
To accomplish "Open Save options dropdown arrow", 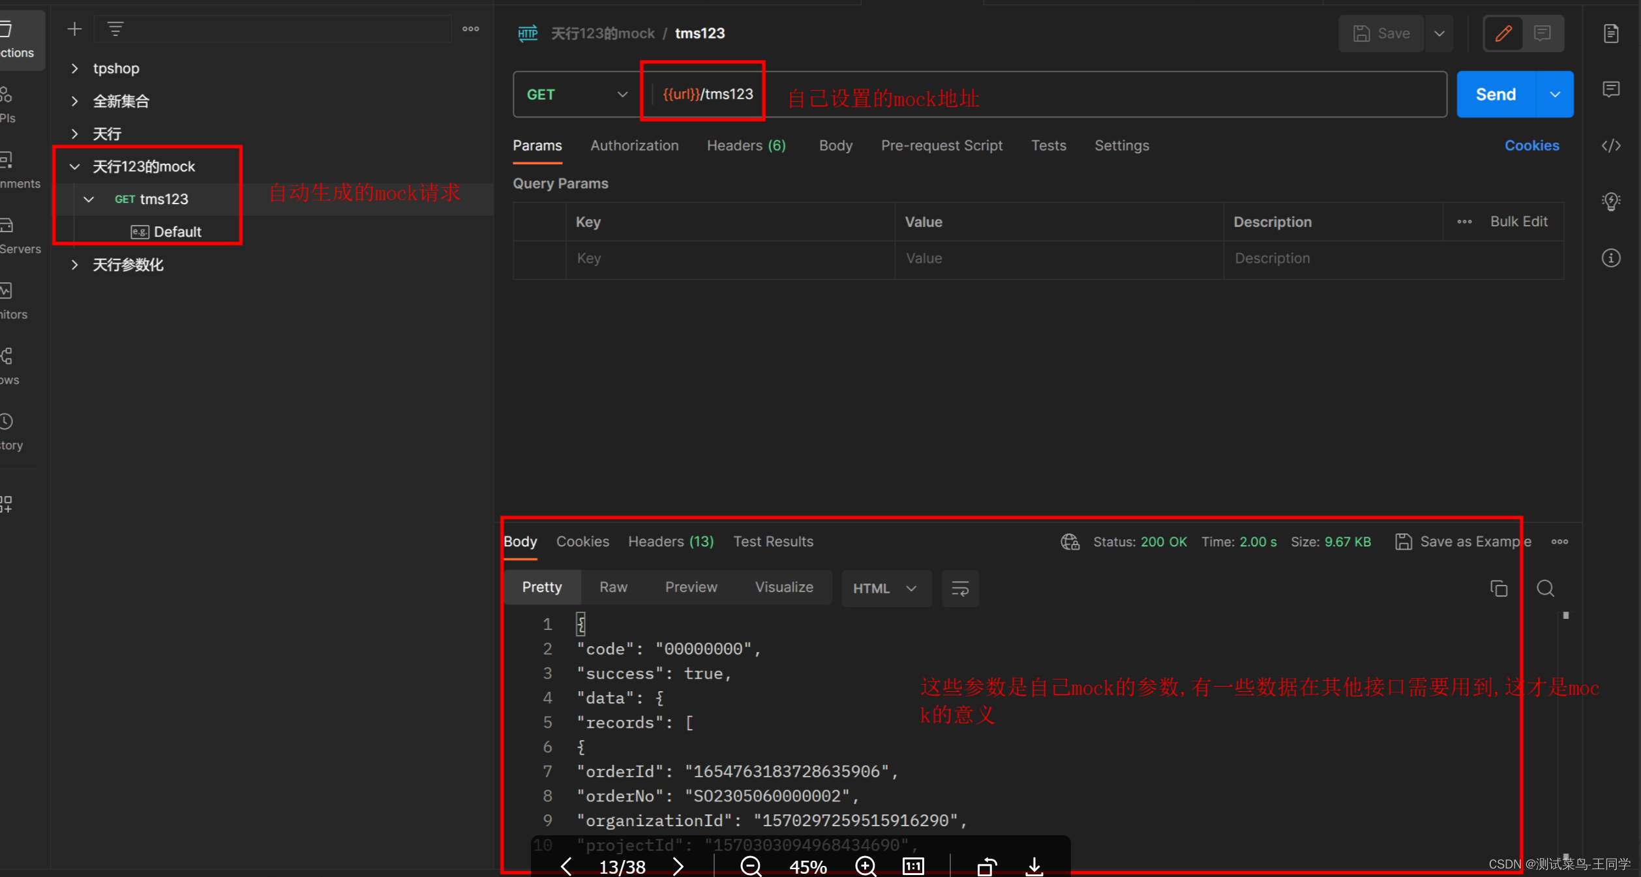I will click(1439, 33).
